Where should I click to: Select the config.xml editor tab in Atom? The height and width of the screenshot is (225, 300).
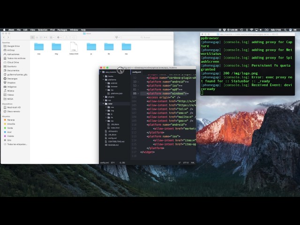136,72
